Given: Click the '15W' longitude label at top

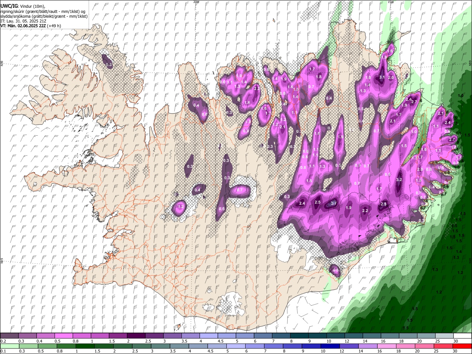Looking at the screenshot, I should coord(391,2).
